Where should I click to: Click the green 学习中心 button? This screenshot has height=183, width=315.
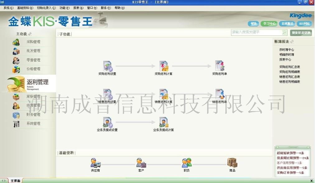click(x=269, y=24)
